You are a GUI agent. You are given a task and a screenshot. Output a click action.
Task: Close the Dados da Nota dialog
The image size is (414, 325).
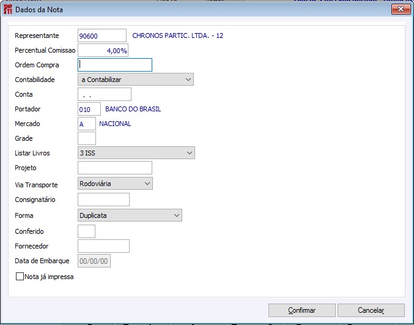(401, 9)
